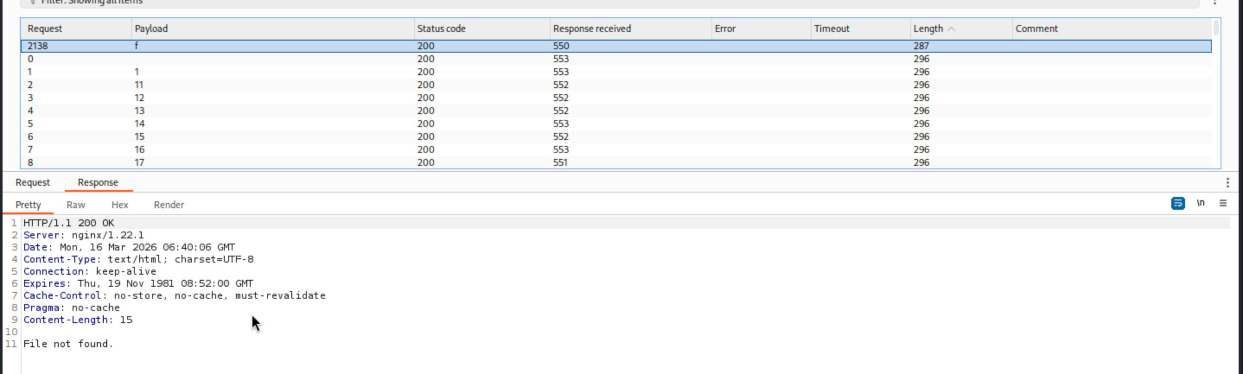Sort table by Payload column header
The image size is (1243, 374).
151,29
